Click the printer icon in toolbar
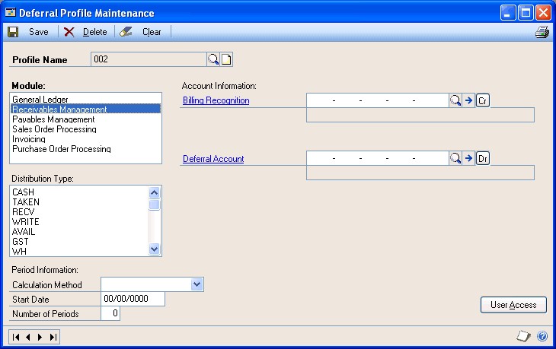This screenshot has height=349, width=556. (542, 32)
